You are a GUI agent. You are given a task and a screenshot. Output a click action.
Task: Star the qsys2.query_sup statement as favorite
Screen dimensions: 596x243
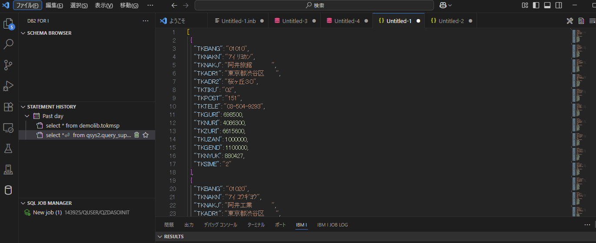click(x=146, y=135)
